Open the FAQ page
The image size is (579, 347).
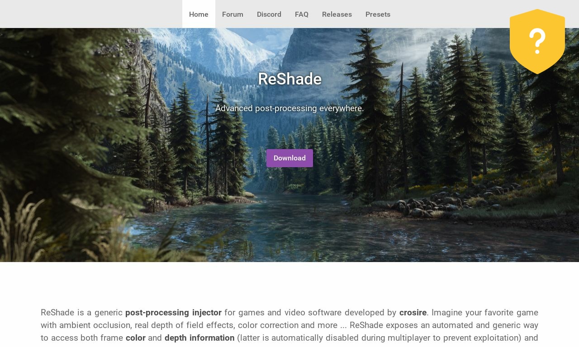[302, 14]
